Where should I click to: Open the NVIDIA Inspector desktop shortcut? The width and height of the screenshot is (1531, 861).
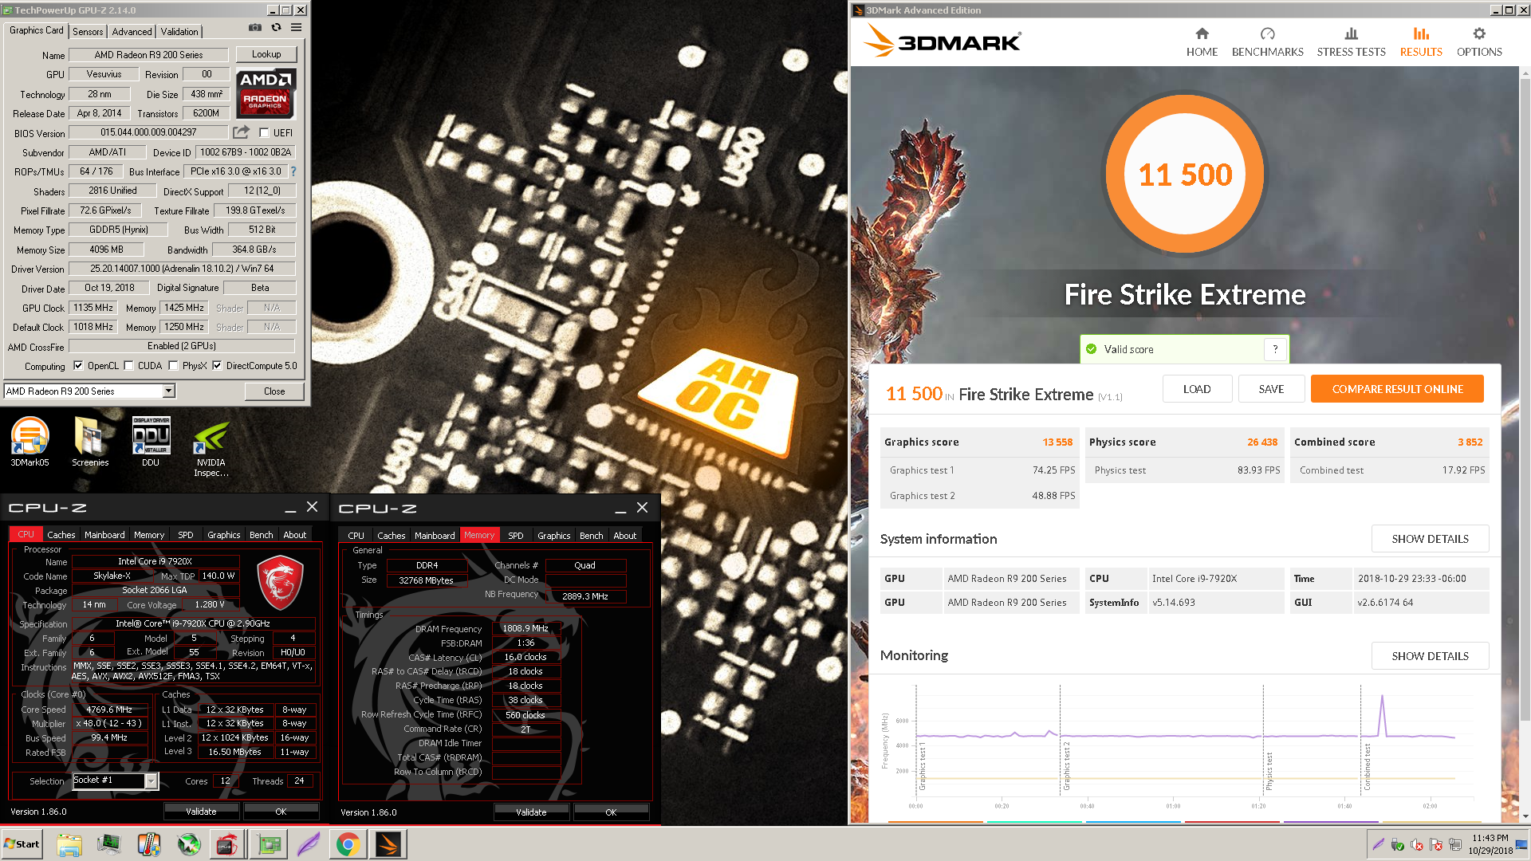tap(211, 447)
